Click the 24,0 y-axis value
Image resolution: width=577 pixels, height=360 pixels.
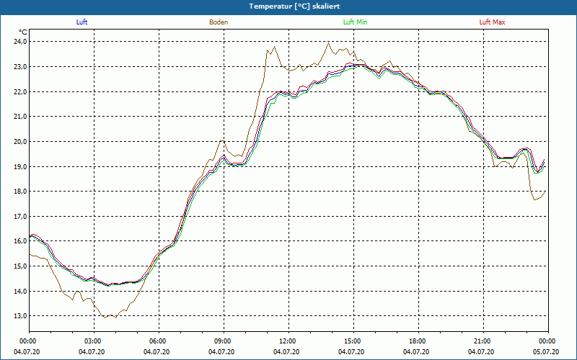(x=20, y=42)
